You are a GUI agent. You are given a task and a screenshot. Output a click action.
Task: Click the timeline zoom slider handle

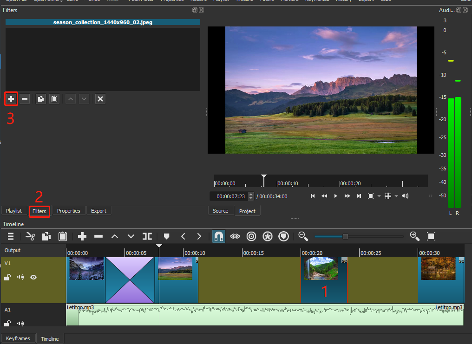[345, 236]
